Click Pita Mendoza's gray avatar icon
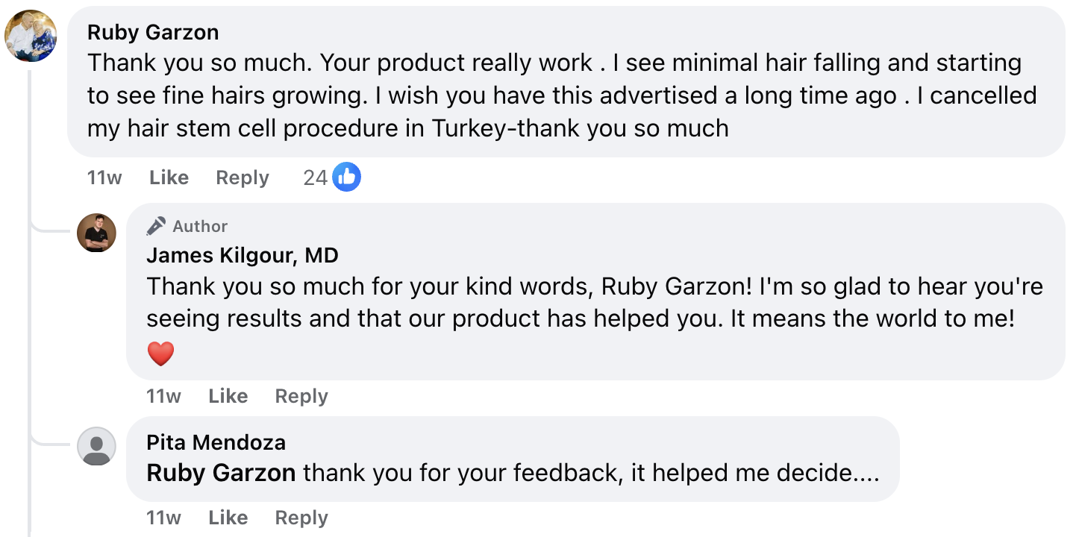1076x537 pixels. click(97, 445)
